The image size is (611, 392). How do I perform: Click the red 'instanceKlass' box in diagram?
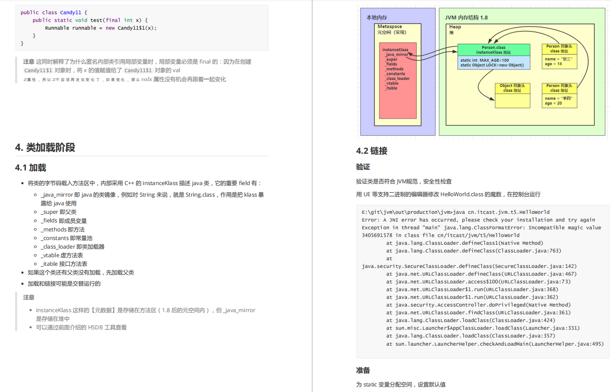point(398,80)
